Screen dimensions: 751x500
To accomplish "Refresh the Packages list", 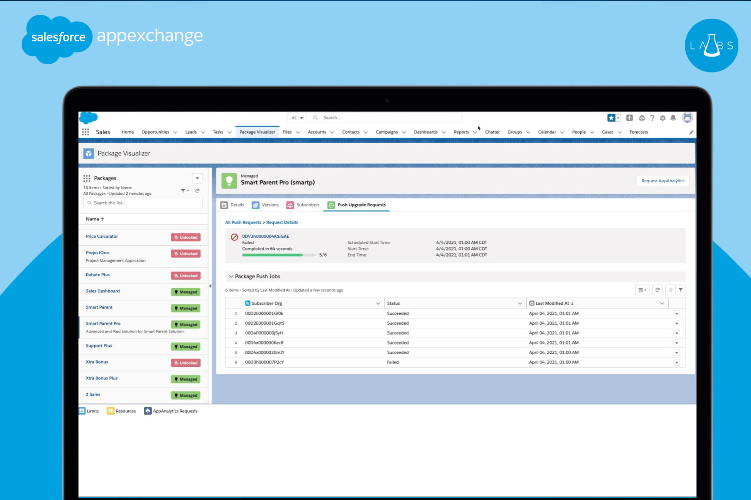I will pos(197,191).
